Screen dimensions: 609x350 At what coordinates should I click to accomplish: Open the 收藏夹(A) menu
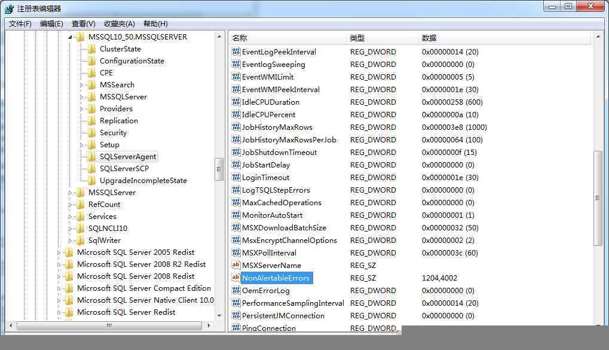point(120,24)
